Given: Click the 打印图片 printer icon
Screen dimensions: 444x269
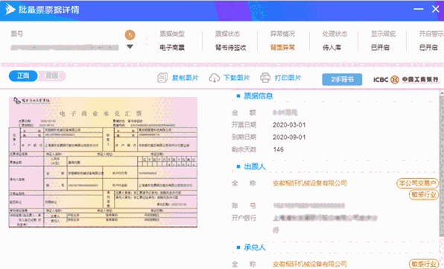Looking at the screenshot, I should click(265, 77).
